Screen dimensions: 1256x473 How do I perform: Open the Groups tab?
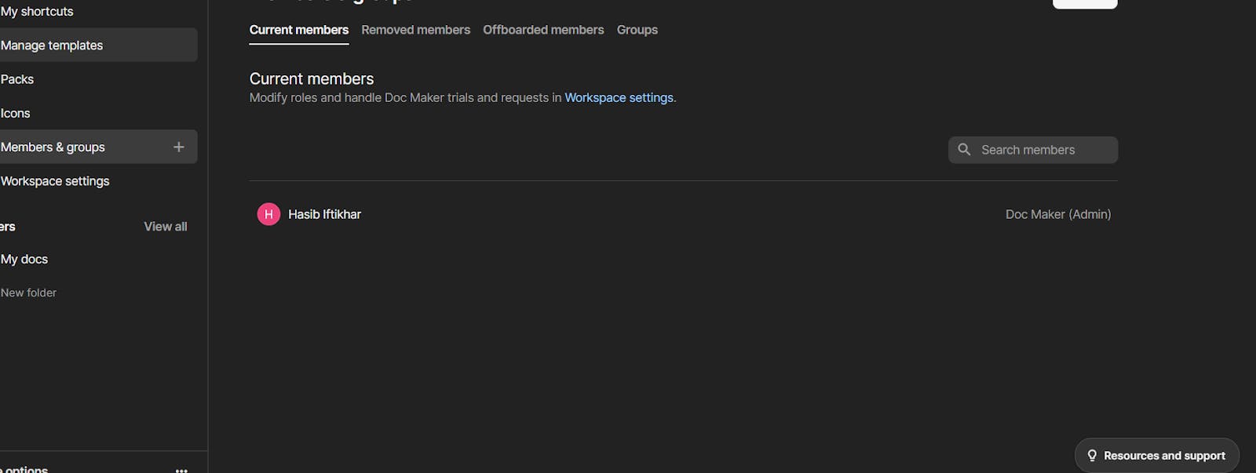tap(637, 30)
